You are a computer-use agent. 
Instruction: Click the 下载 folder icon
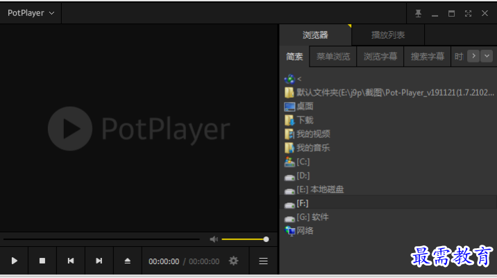(x=289, y=121)
